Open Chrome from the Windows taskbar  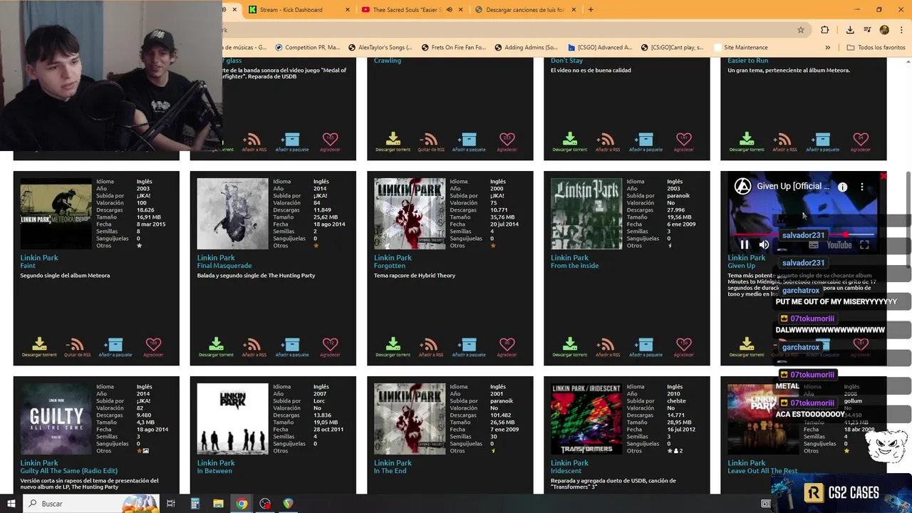[x=242, y=504]
